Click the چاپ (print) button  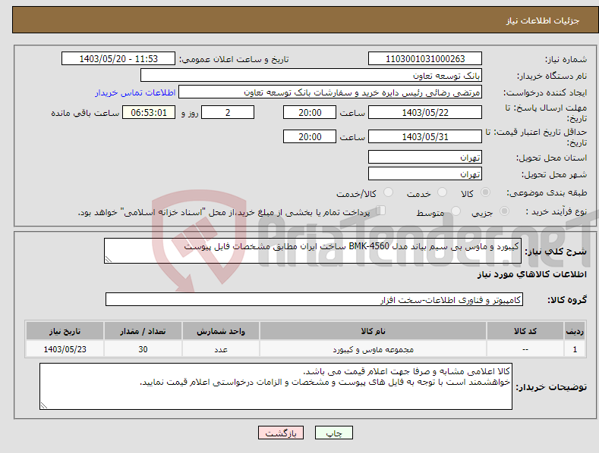point(333,433)
